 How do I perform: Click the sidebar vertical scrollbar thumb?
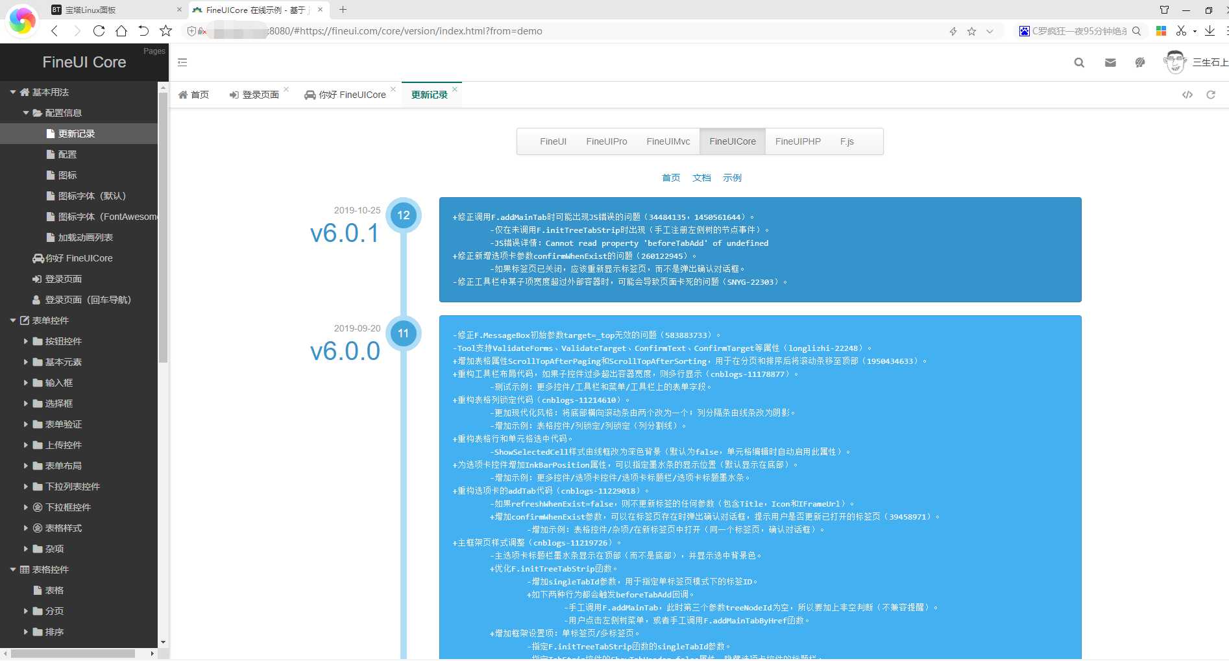click(163, 227)
